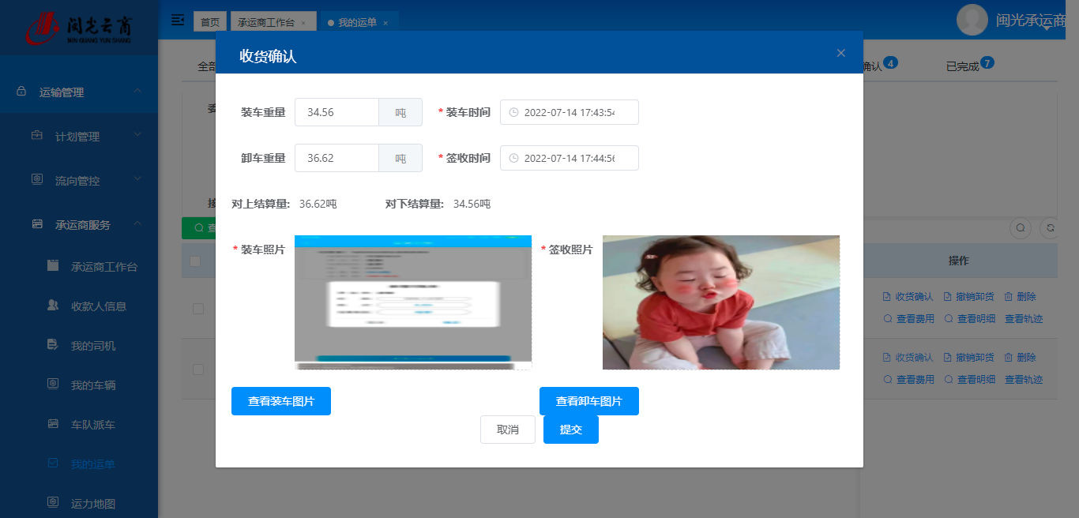Viewport: 1079px width, 518px height.
Task: Click the clock icon in 签收时间
Action: tap(513, 158)
